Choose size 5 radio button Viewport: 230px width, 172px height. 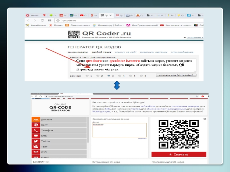(131, 76)
